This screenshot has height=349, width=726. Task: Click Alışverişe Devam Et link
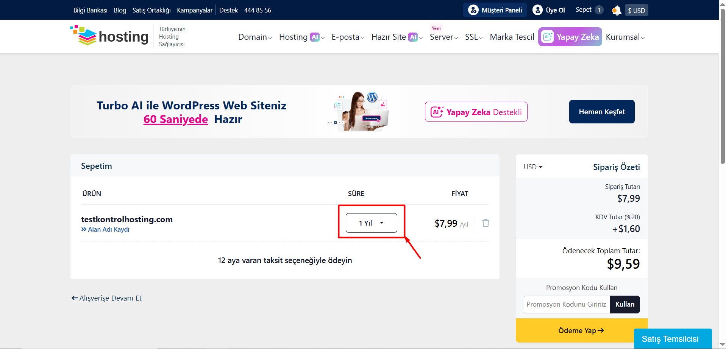coord(106,298)
